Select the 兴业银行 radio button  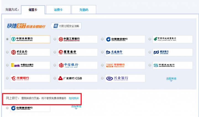(102, 78)
